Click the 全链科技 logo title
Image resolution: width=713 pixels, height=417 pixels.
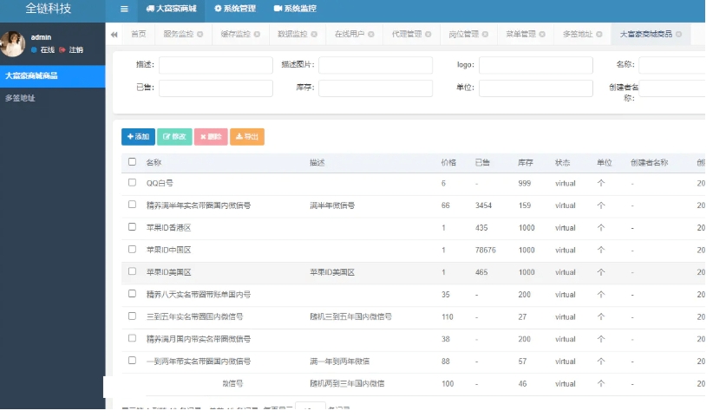pyautogui.click(x=49, y=9)
